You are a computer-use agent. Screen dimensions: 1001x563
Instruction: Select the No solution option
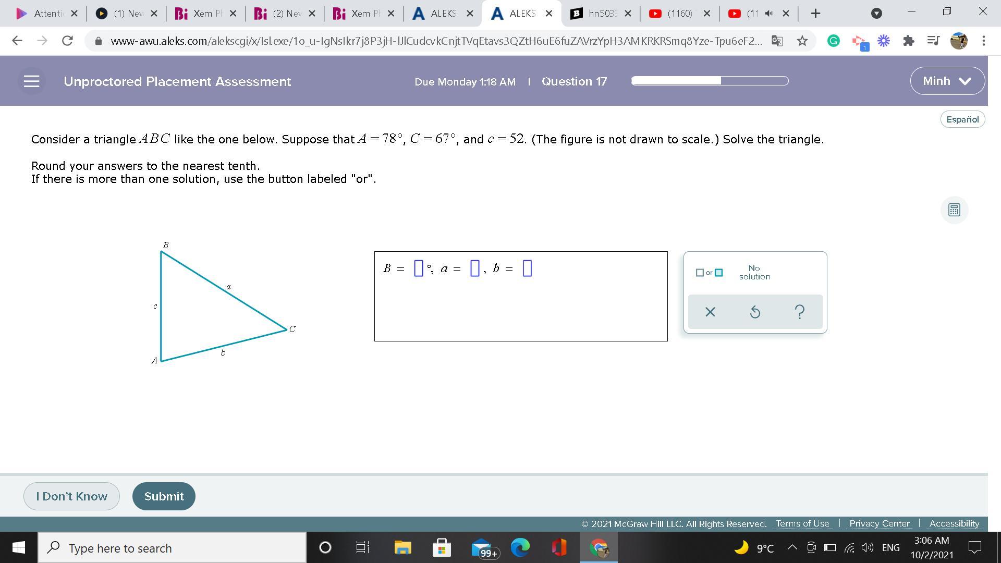click(x=754, y=272)
